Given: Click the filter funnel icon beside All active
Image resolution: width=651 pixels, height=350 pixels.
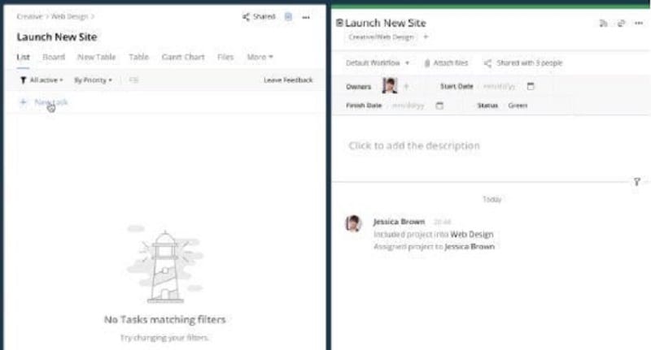Looking at the screenshot, I should 24,80.
